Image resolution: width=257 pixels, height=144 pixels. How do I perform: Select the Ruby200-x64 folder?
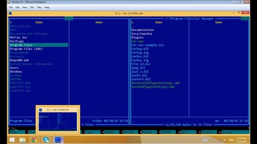(19, 60)
